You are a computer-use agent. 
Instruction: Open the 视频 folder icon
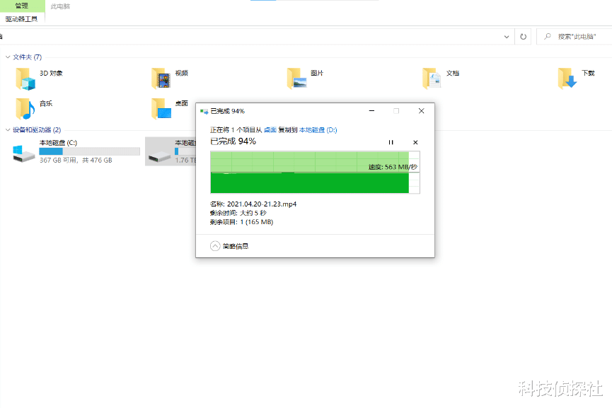point(161,78)
